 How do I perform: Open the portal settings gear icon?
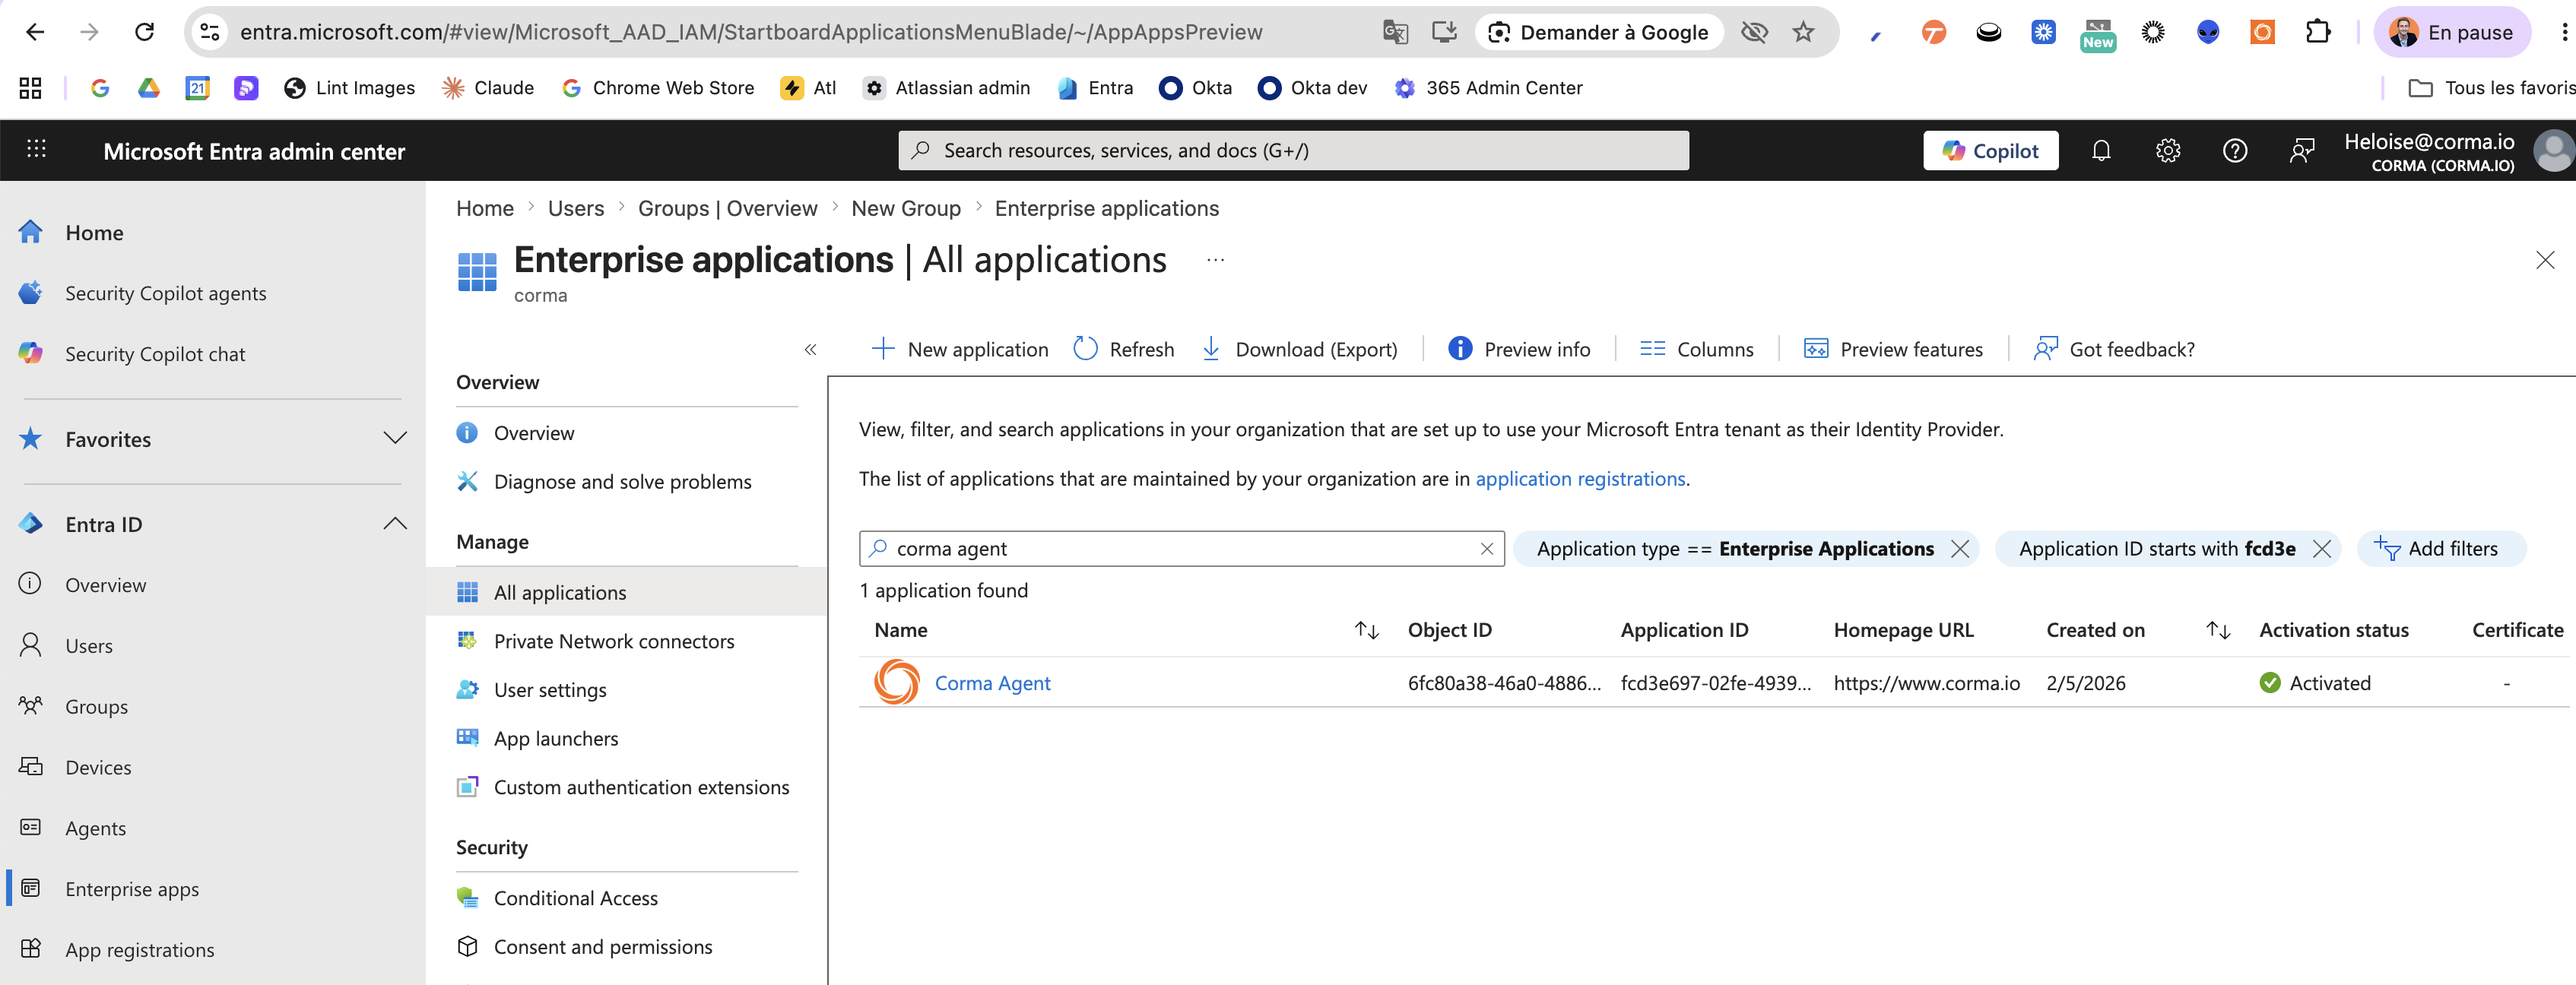point(2168,151)
